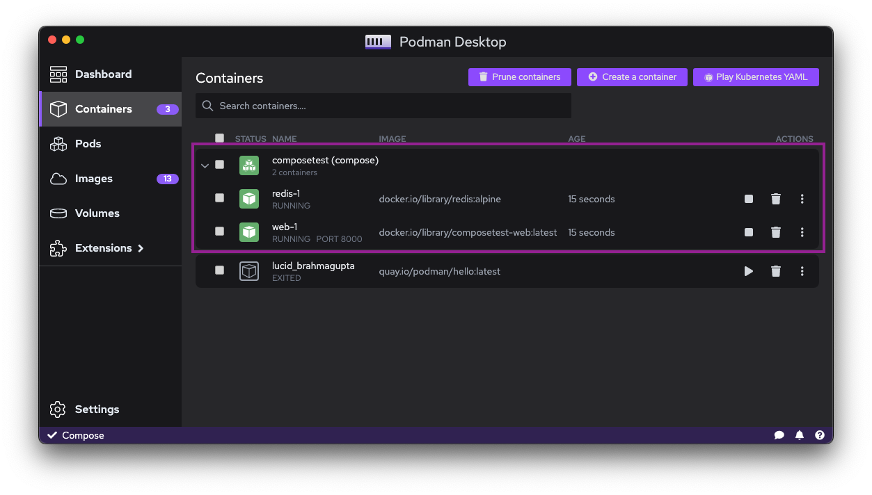Open the Volumes section

coord(97,213)
